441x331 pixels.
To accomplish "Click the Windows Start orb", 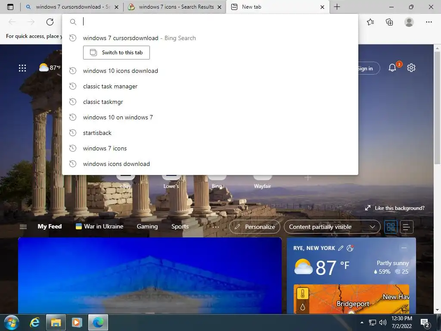I will 12,322.
